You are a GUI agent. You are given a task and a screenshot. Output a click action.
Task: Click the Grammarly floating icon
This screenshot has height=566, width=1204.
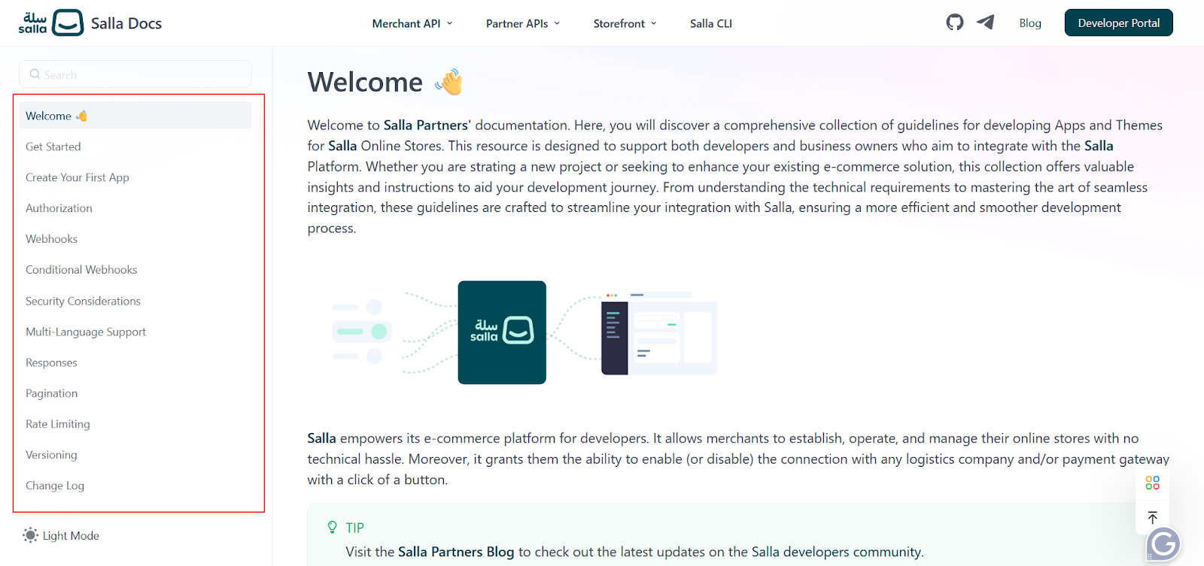click(1163, 544)
